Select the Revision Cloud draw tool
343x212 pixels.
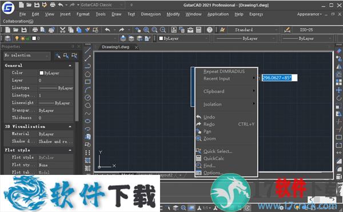point(87,105)
